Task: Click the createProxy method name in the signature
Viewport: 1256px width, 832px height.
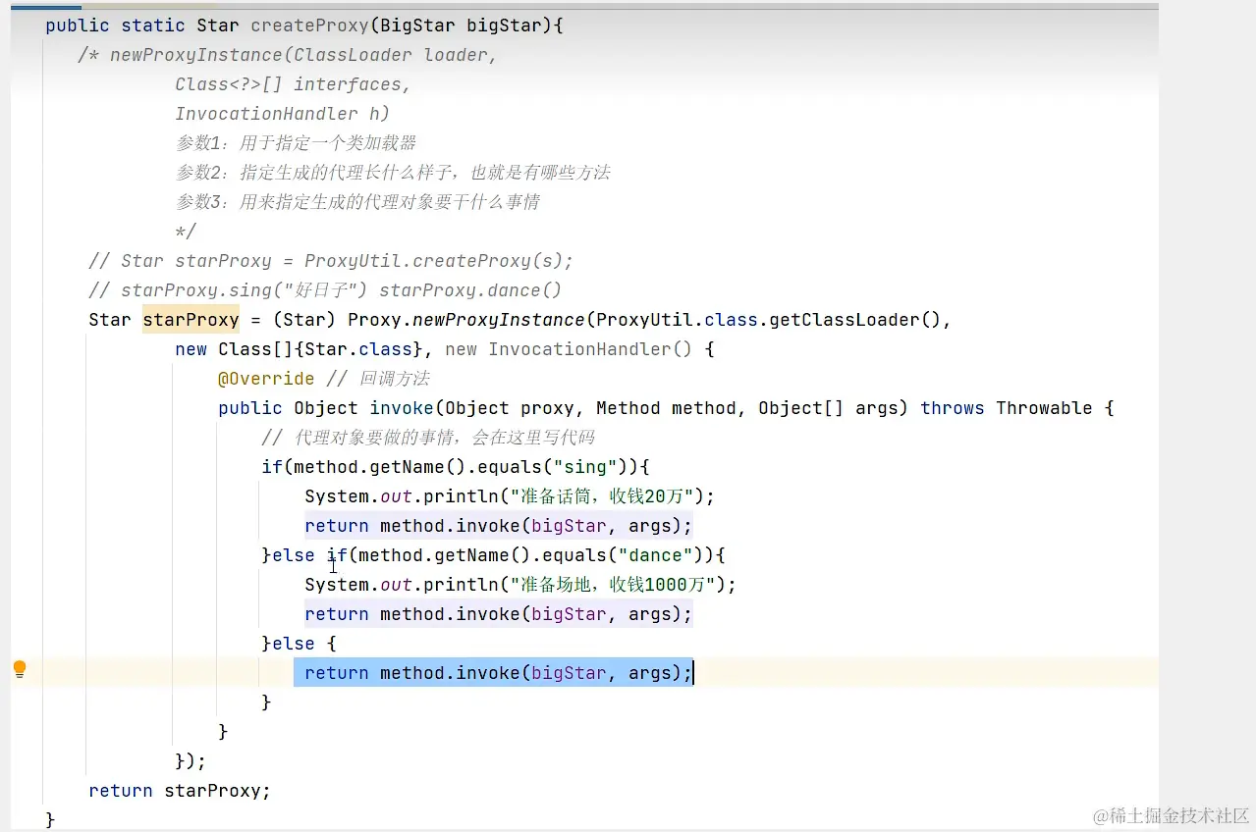Action: coord(310,26)
